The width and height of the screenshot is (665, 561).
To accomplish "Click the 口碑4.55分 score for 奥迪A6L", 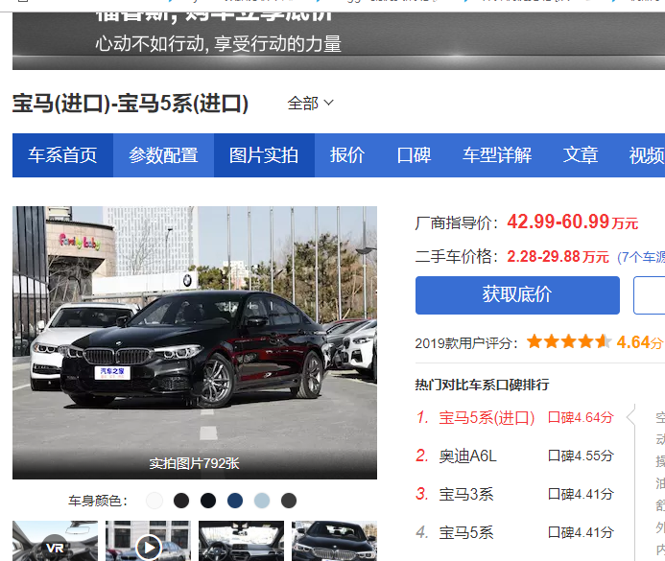I will 581,456.
